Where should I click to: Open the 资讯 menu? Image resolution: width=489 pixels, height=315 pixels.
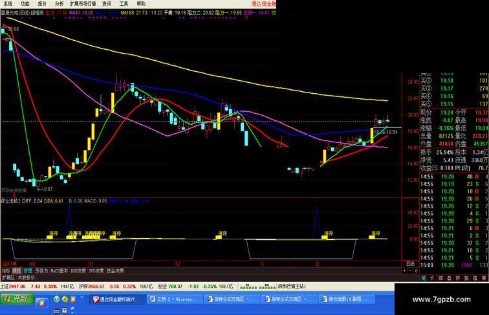point(107,4)
